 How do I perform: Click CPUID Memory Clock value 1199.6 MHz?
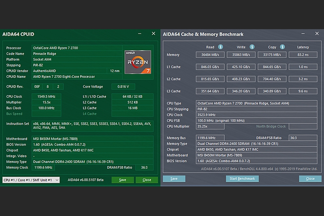point(43,167)
